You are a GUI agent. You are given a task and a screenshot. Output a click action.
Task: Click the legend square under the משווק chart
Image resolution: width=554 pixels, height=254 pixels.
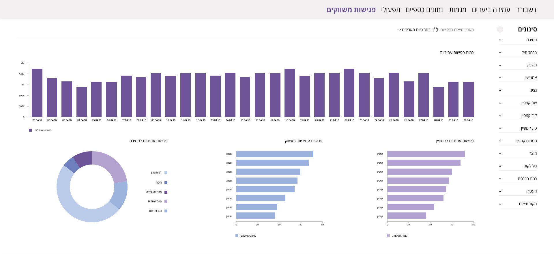point(237,236)
